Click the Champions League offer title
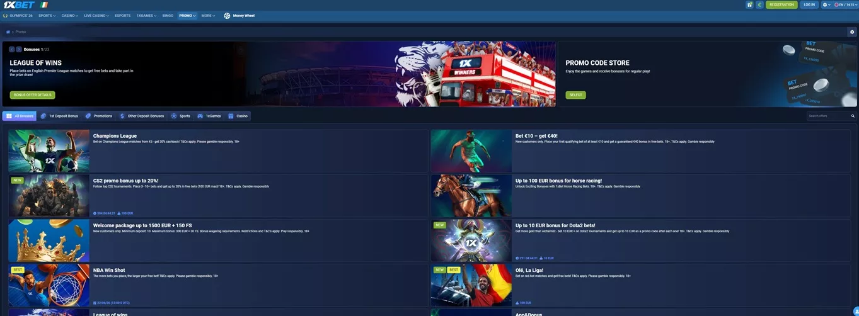This screenshot has height=316, width=859. click(115, 136)
